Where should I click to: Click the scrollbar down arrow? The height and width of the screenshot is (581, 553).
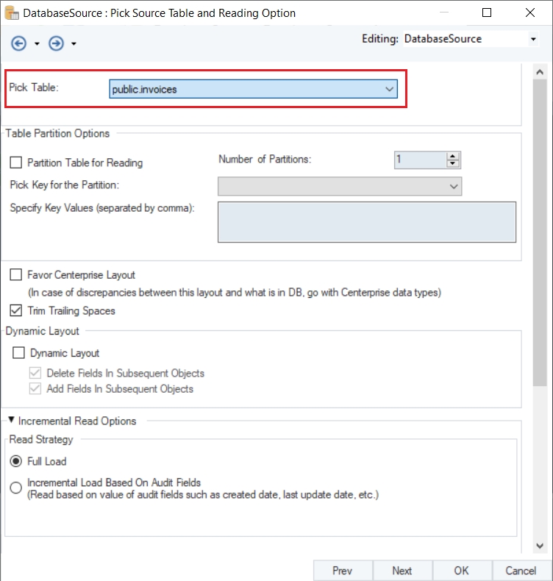click(540, 546)
